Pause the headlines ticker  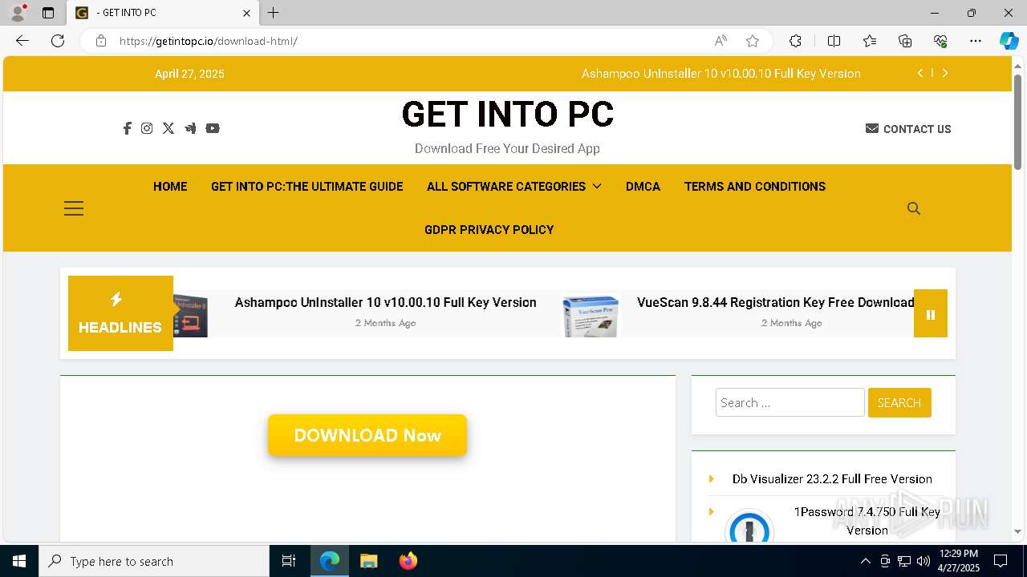point(931,314)
